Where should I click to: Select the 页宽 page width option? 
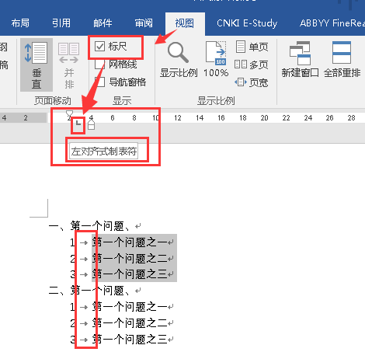point(251,82)
